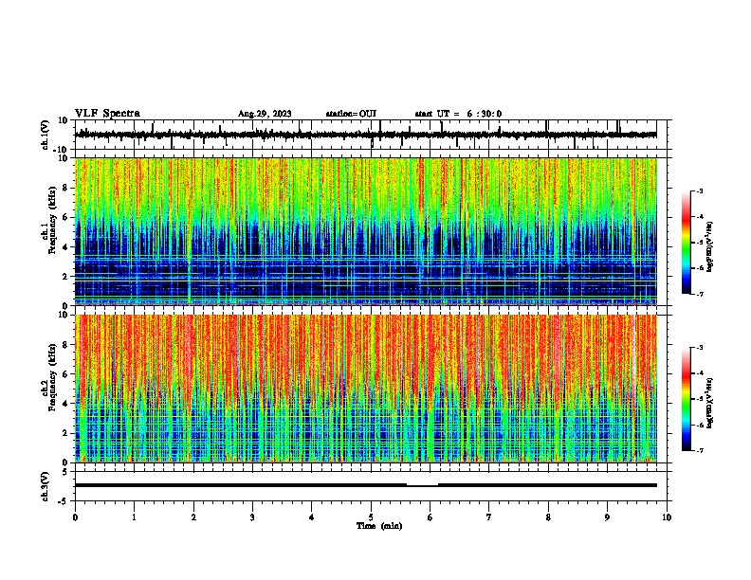Select the date text "Aug.29, 2023"
This screenshot has height=580, width=751.
(x=265, y=114)
